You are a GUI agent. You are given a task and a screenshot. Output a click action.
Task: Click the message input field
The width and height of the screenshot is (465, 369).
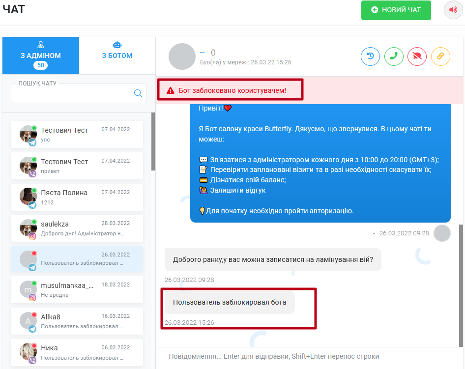[308, 356]
